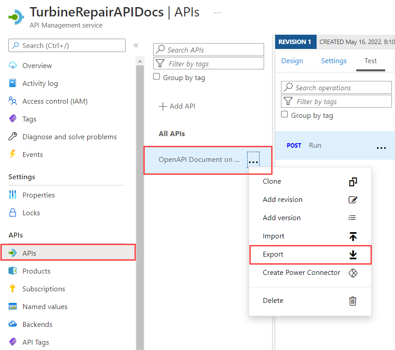Click inside the Search APIs field
Viewport: 395px width, 350px height.
pyautogui.click(x=208, y=49)
